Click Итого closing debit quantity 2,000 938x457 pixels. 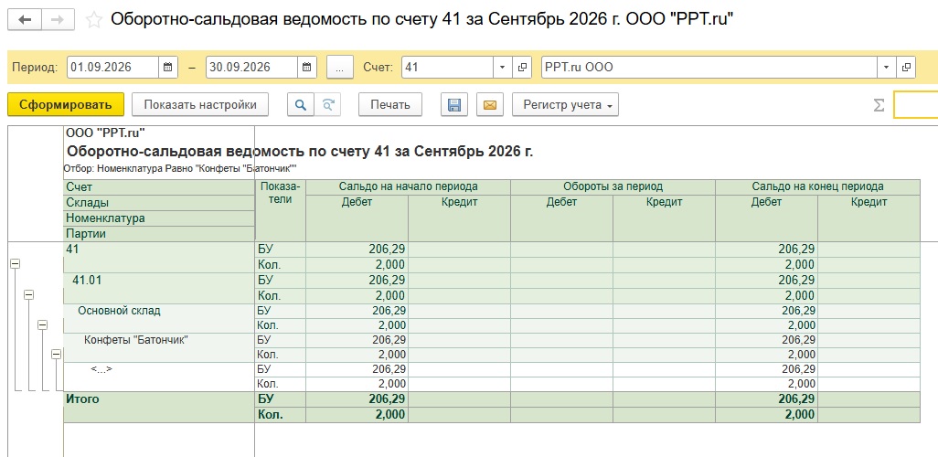pyautogui.click(x=767, y=415)
